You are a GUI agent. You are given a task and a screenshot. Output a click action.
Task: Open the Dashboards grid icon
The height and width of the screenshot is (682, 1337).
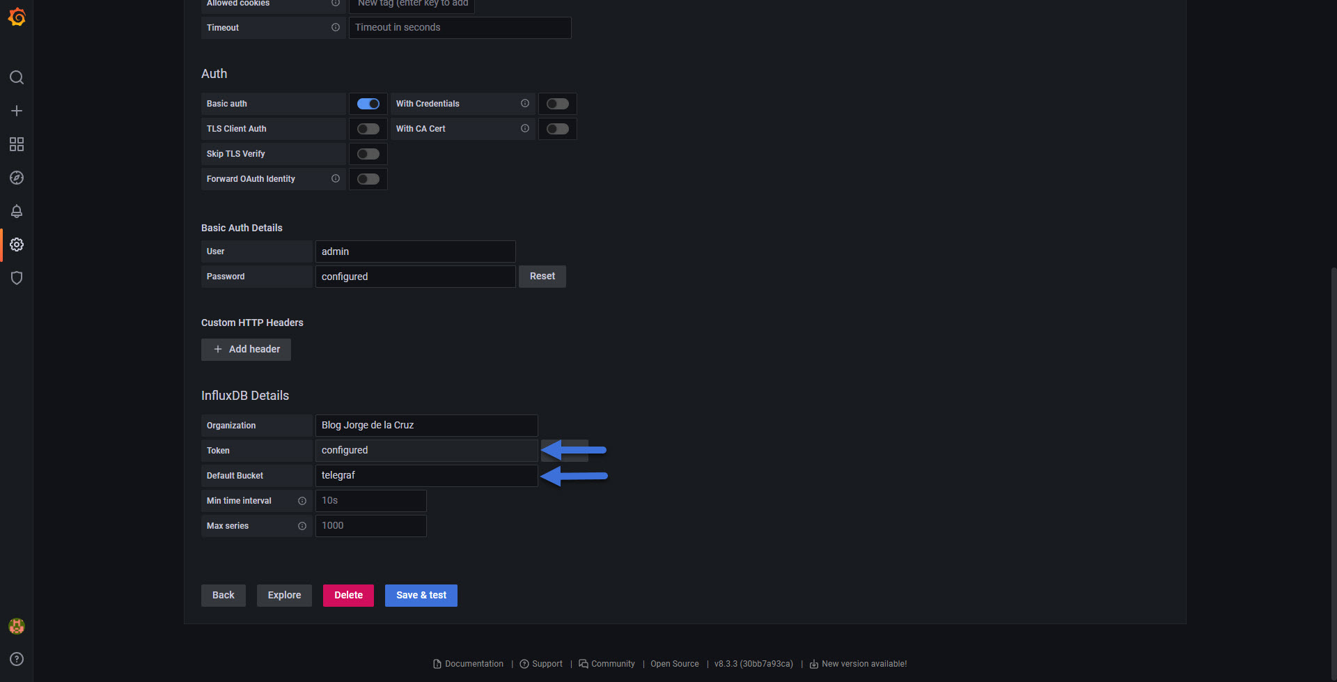[x=17, y=144]
